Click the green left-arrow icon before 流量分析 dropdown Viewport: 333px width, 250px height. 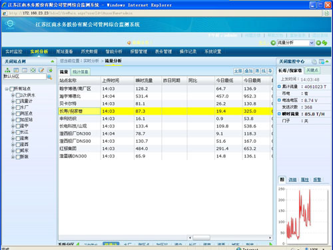273,43
